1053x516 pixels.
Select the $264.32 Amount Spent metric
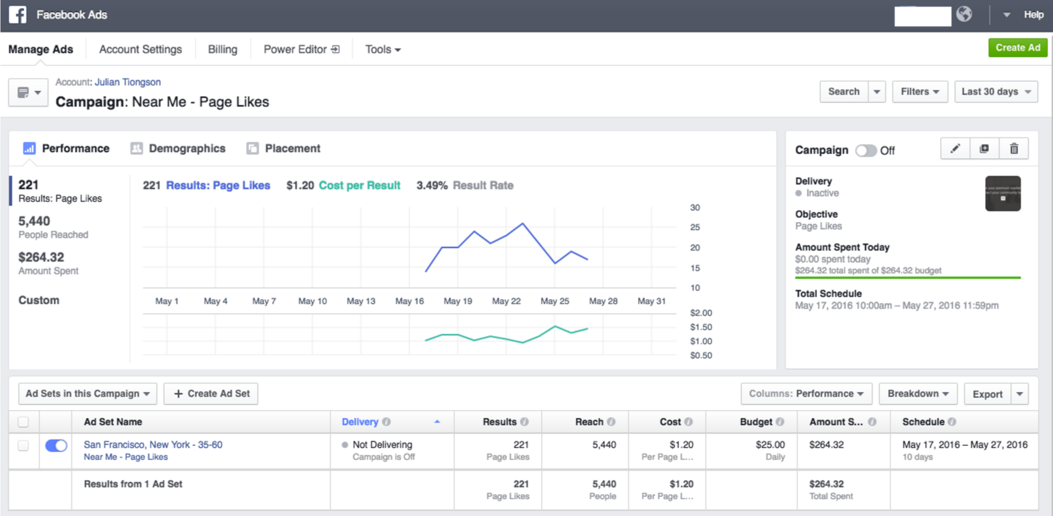(x=48, y=263)
